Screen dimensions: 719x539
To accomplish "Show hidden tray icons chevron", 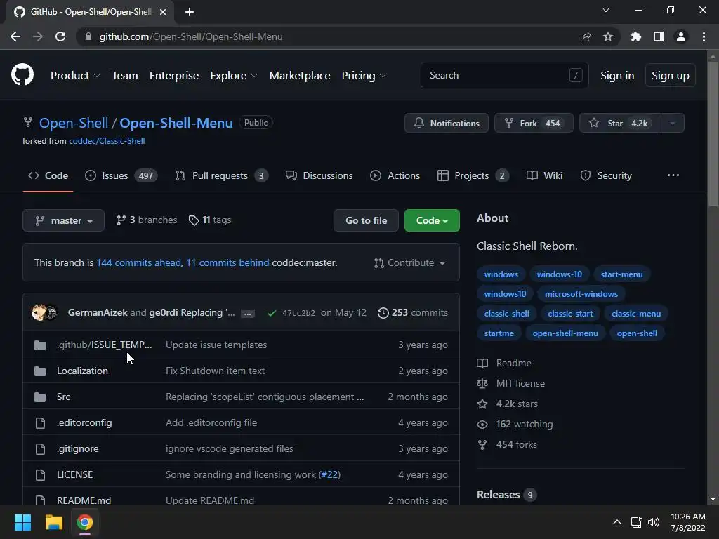I will click(x=617, y=522).
